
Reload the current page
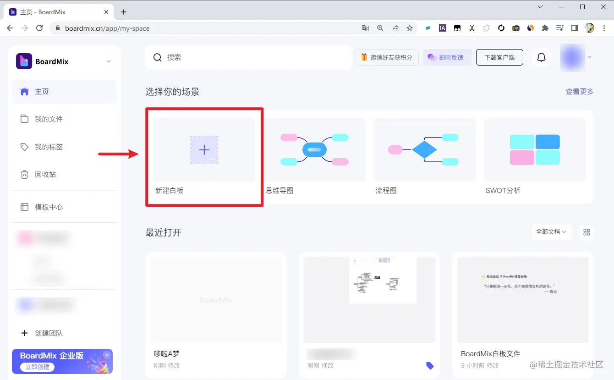(39, 28)
